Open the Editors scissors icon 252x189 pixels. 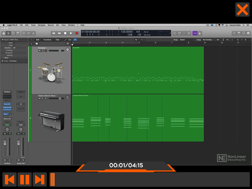pos(34,33)
